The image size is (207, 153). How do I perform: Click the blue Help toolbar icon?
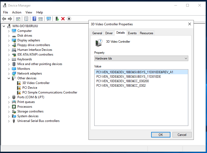click(x=34, y=19)
